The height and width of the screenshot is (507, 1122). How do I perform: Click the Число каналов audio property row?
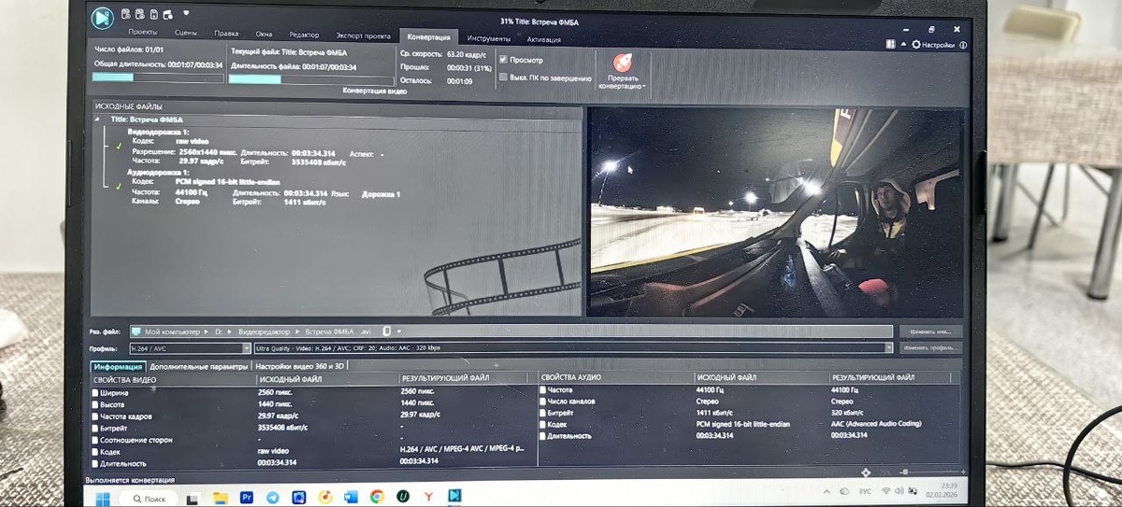point(750,401)
